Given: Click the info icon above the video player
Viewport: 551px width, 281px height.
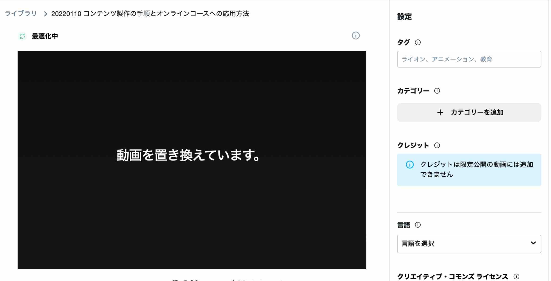Looking at the screenshot, I should pyautogui.click(x=356, y=36).
